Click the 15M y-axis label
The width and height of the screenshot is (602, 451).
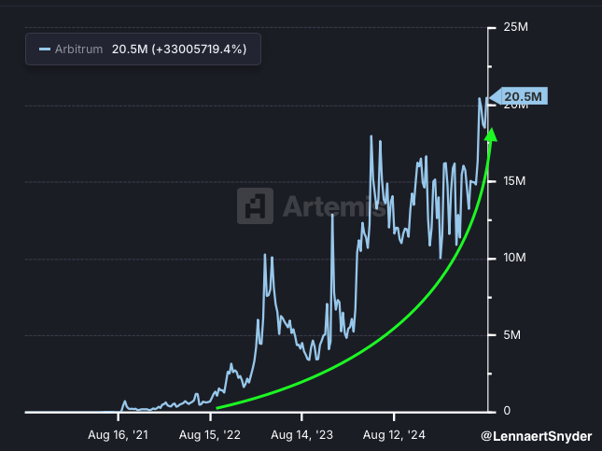tap(514, 181)
